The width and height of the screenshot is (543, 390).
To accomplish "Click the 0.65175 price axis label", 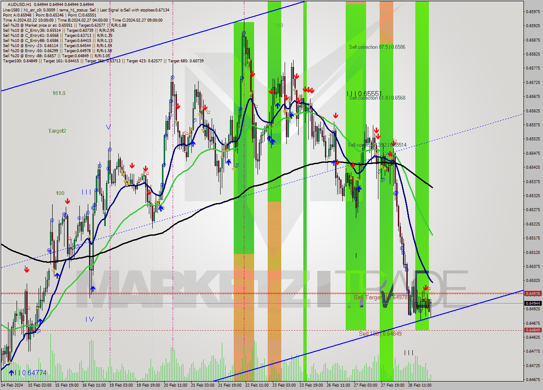I will point(533,238).
